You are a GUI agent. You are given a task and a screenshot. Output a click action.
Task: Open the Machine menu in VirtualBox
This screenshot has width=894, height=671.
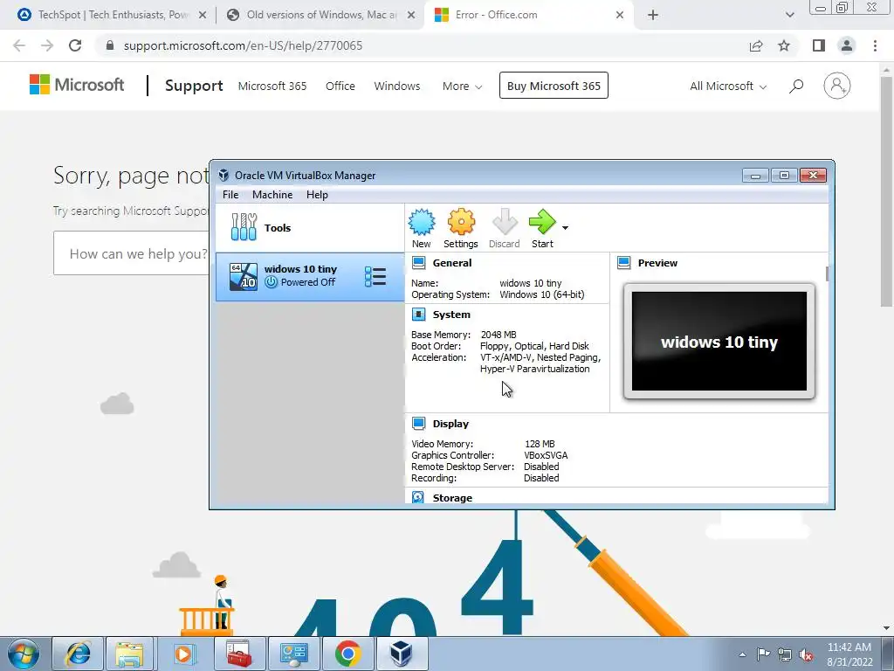click(272, 195)
